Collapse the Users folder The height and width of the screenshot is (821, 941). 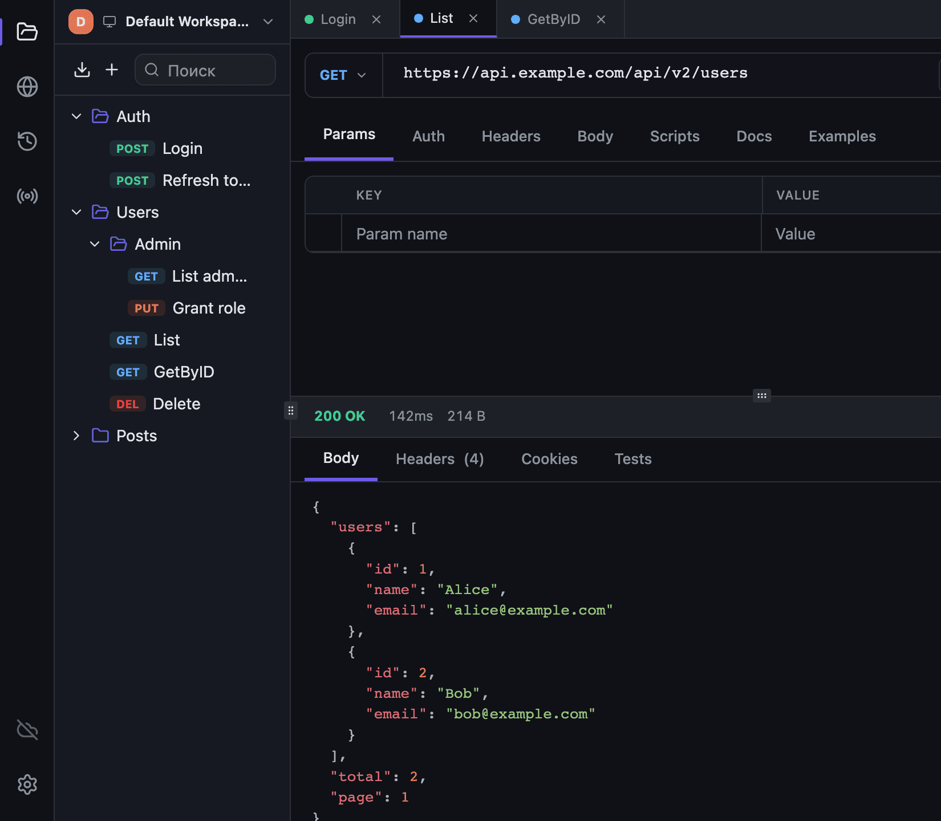[76, 212]
